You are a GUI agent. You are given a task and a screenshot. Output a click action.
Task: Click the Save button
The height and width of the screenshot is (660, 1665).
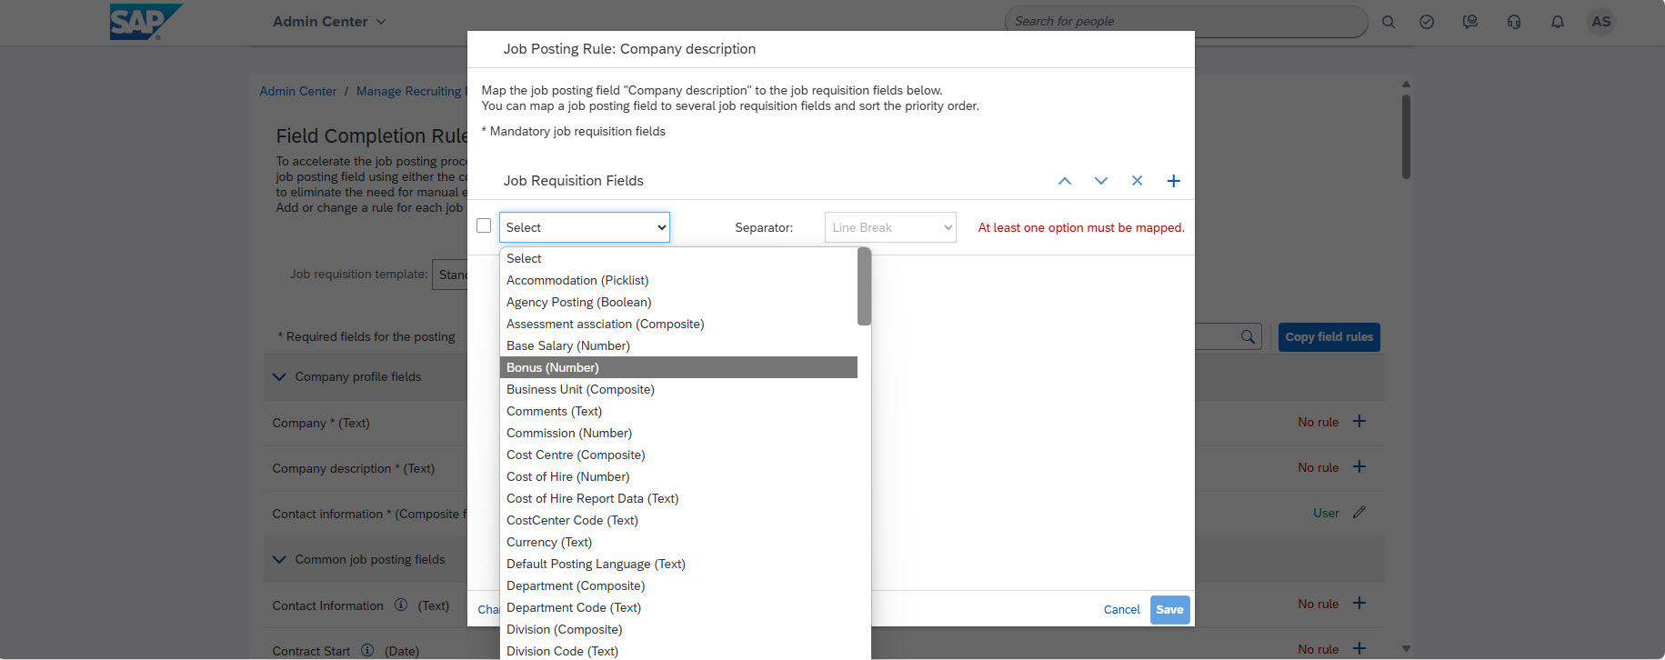click(1169, 610)
